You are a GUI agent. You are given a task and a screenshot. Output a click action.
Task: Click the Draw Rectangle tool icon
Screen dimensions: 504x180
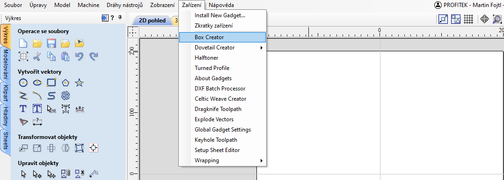[x=51, y=83]
